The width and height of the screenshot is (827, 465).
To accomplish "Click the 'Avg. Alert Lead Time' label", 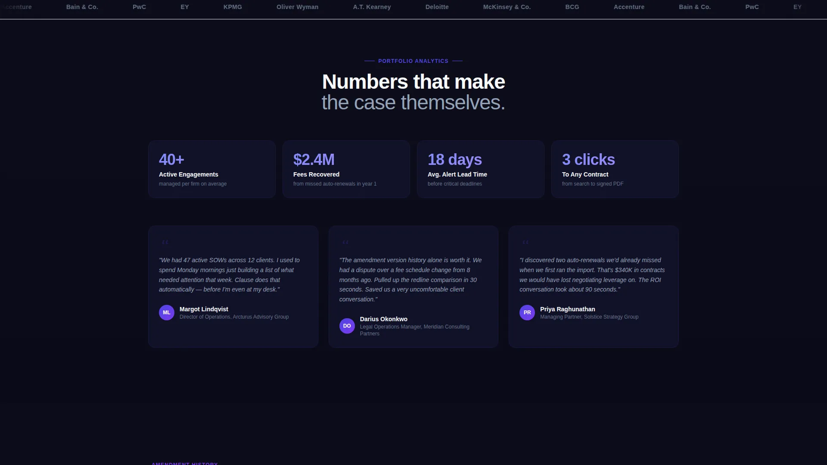I will [x=457, y=174].
